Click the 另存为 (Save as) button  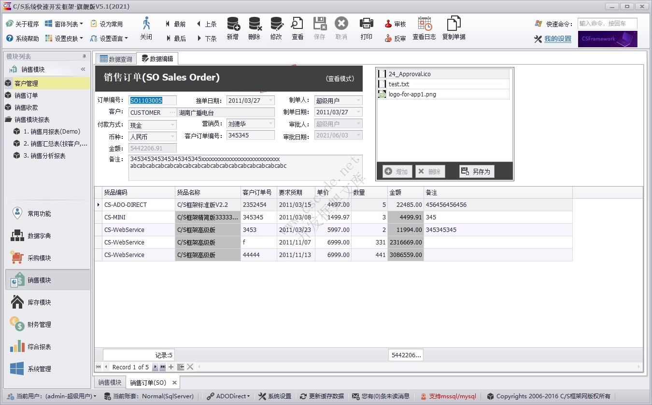pyautogui.click(x=476, y=171)
